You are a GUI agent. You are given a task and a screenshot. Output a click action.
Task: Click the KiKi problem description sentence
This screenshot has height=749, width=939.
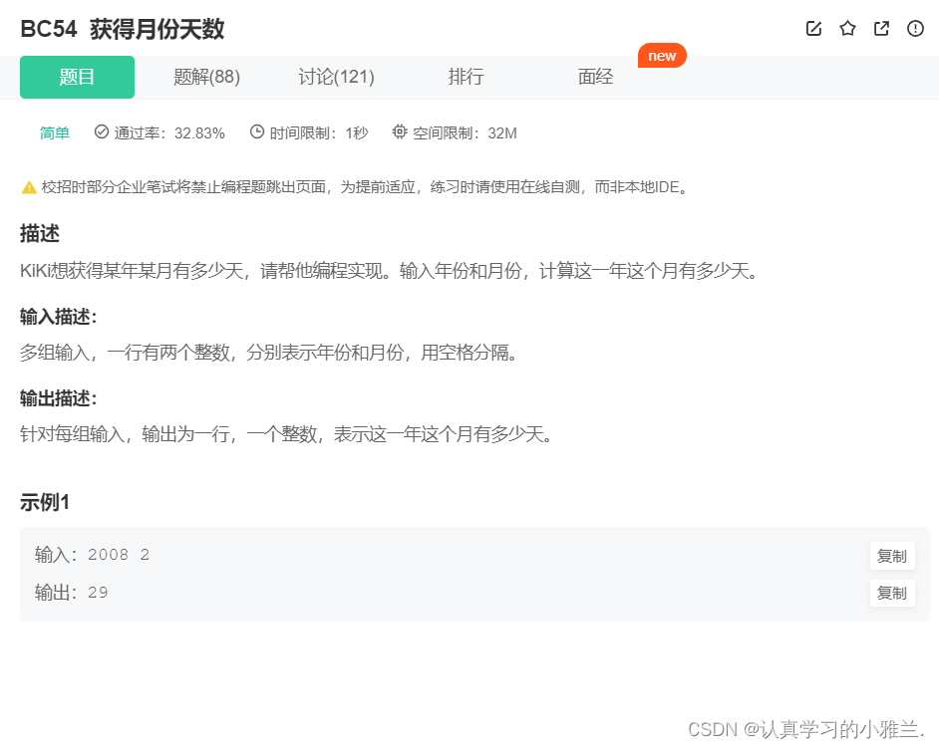(390, 271)
